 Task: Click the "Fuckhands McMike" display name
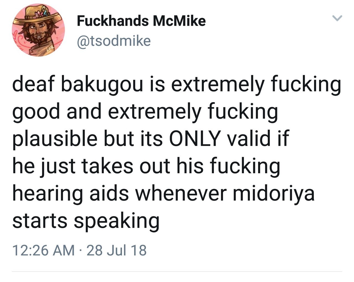pos(141,21)
